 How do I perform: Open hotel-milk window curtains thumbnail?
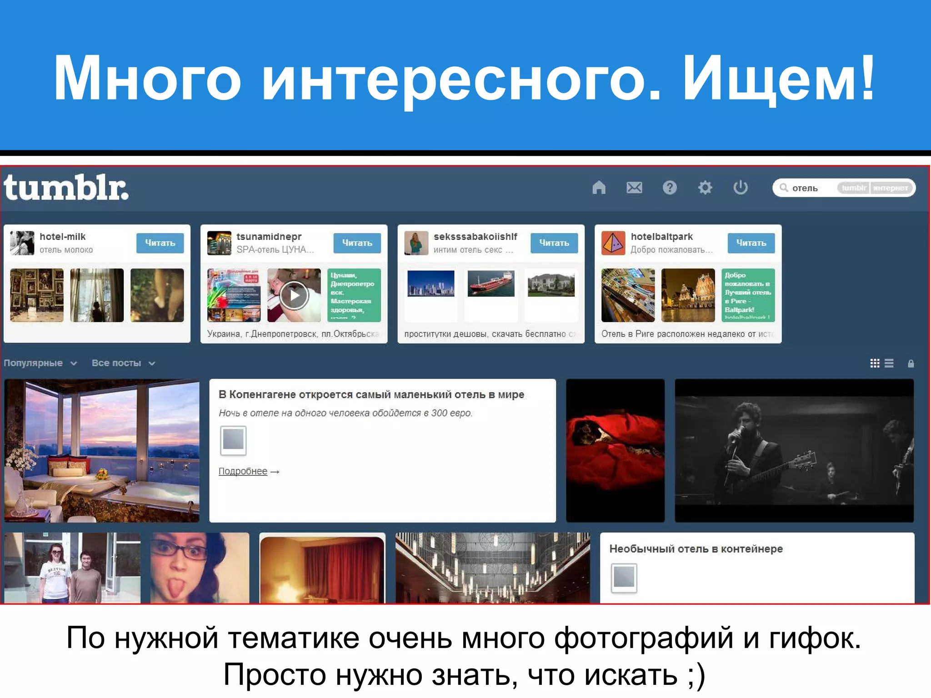[97, 295]
